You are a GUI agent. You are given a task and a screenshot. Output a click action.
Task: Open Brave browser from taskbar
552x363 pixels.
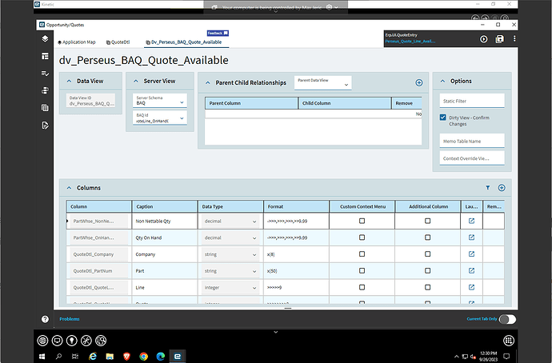(126, 357)
